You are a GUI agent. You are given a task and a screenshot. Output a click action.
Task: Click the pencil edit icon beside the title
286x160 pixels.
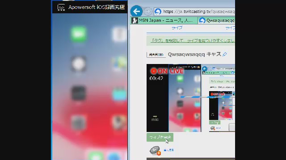[225, 54]
